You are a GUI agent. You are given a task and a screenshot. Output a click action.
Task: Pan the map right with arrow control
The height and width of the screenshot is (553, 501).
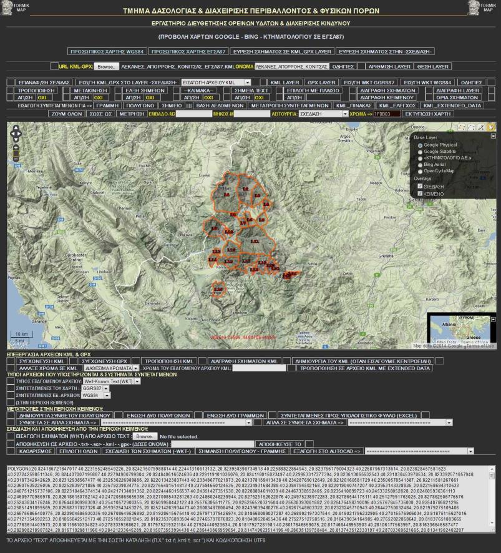[19, 134]
